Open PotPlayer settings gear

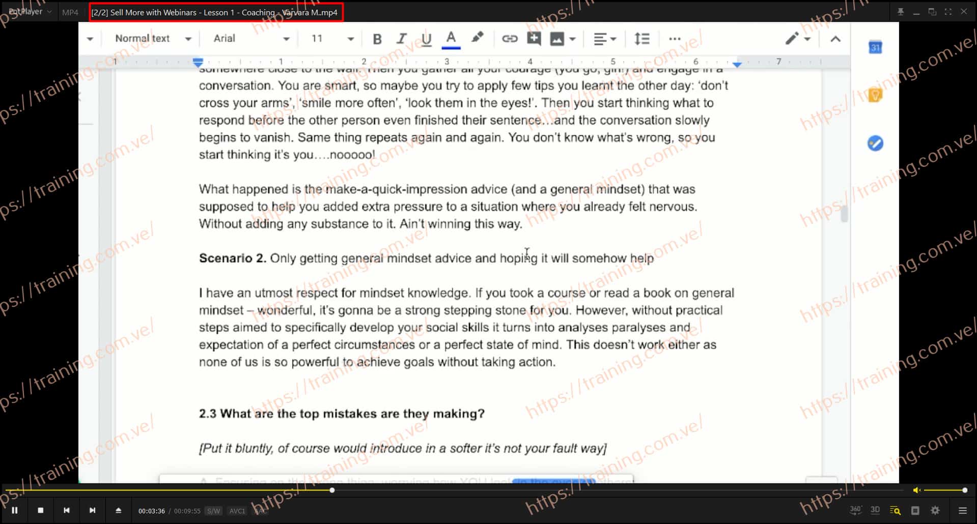(935, 510)
